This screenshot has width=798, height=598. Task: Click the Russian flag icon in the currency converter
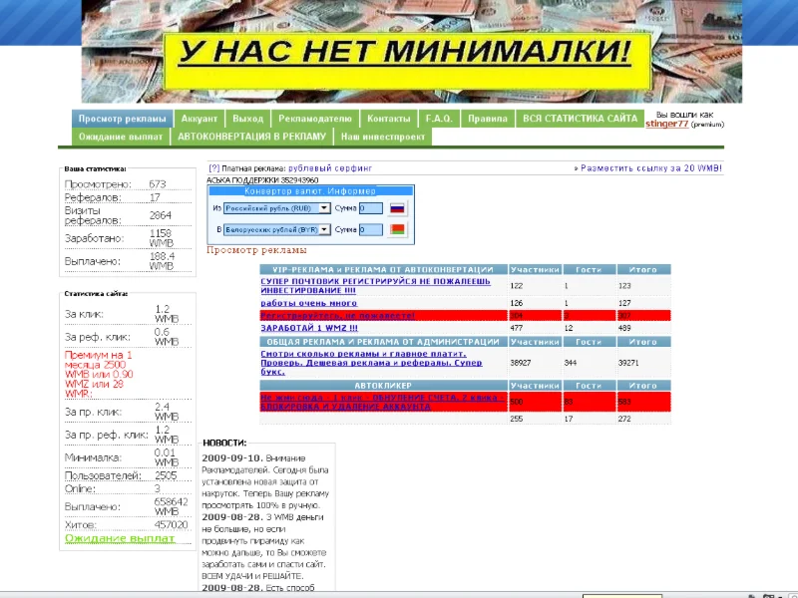click(397, 209)
